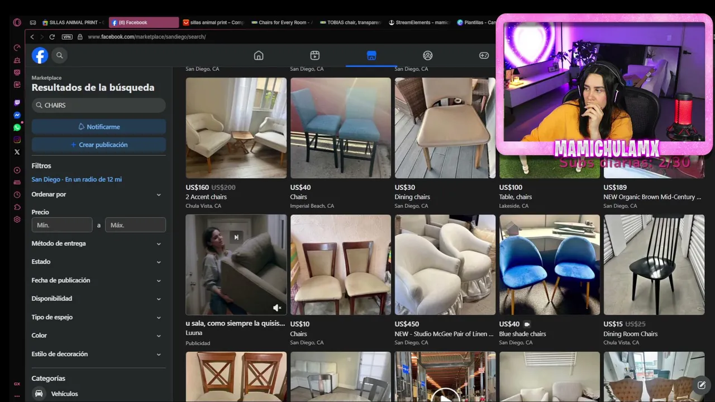Open the workspaces icon beside tabs
The height and width of the screenshot is (402, 715).
pyautogui.click(x=33, y=22)
